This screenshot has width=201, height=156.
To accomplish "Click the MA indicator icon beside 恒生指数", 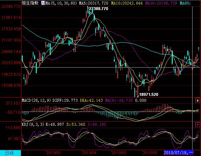I will pyautogui.click(x=43, y=3).
